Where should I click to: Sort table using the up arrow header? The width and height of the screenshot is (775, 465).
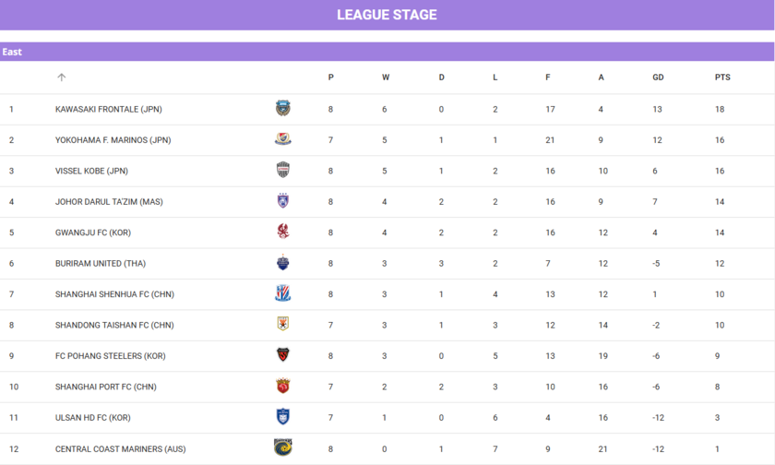(x=62, y=77)
